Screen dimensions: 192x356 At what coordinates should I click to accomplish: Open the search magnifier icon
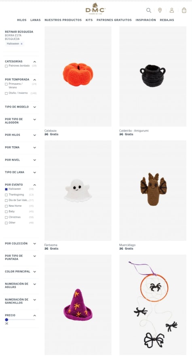(149, 10)
